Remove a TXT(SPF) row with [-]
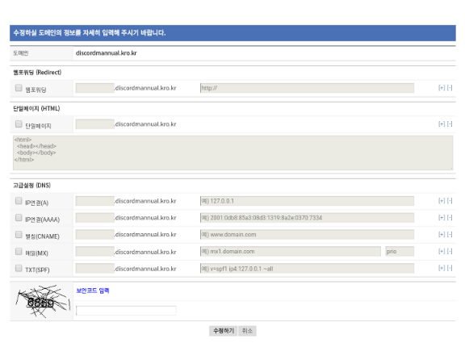This screenshot has height=343, width=465. pyautogui.click(x=450, y=268)
